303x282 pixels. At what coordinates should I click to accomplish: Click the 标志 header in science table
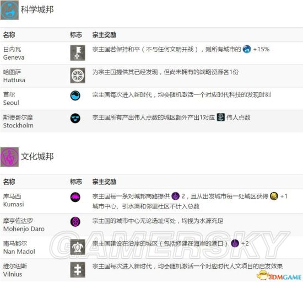pos(76,35)
